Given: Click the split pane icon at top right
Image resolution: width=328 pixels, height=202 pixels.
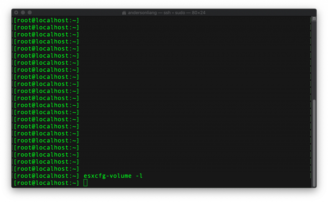Looking at the screenshot, I should 314,19.
